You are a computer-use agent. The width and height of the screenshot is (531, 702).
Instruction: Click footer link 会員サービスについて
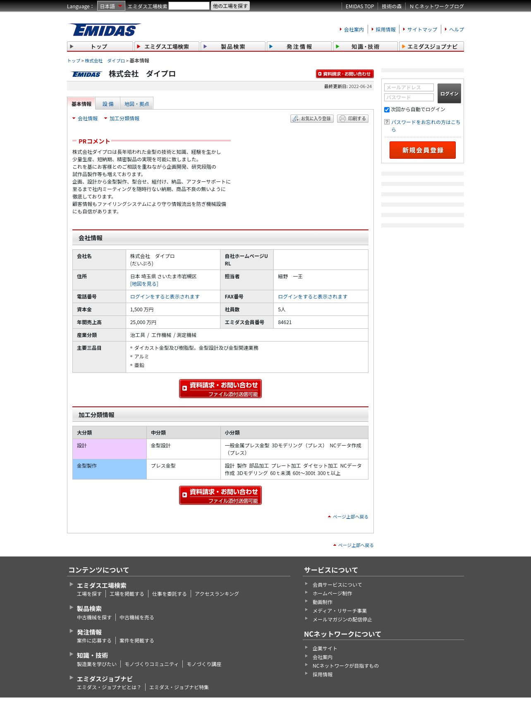pyautogui.click(x=337, y=585)
